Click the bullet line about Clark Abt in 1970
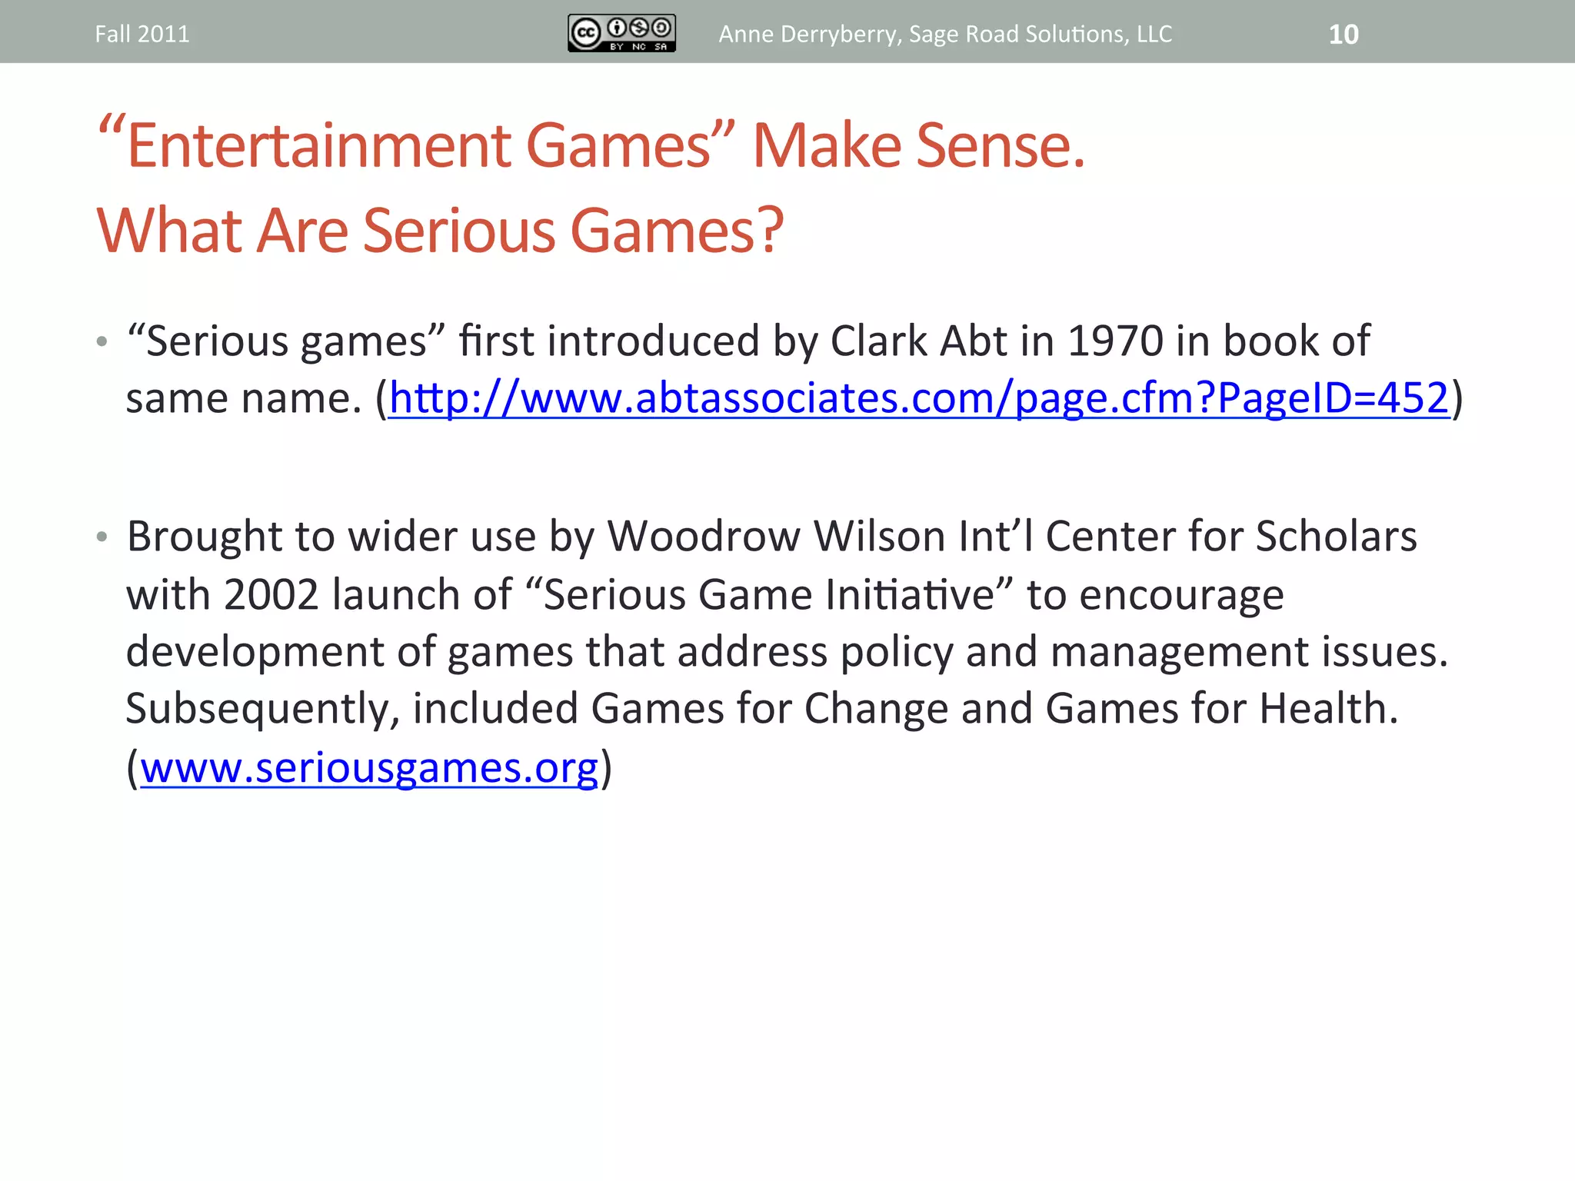This screenshot has width=1575, height=1181. coord(748,341)
